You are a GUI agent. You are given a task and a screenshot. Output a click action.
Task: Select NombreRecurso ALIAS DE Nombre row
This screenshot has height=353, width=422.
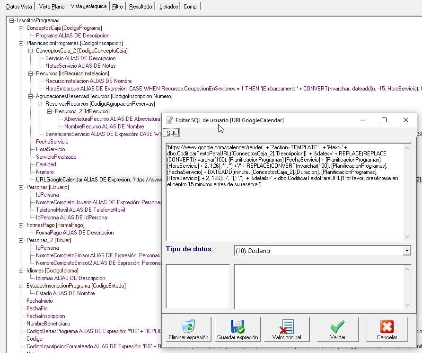click(x=104, y=127)
